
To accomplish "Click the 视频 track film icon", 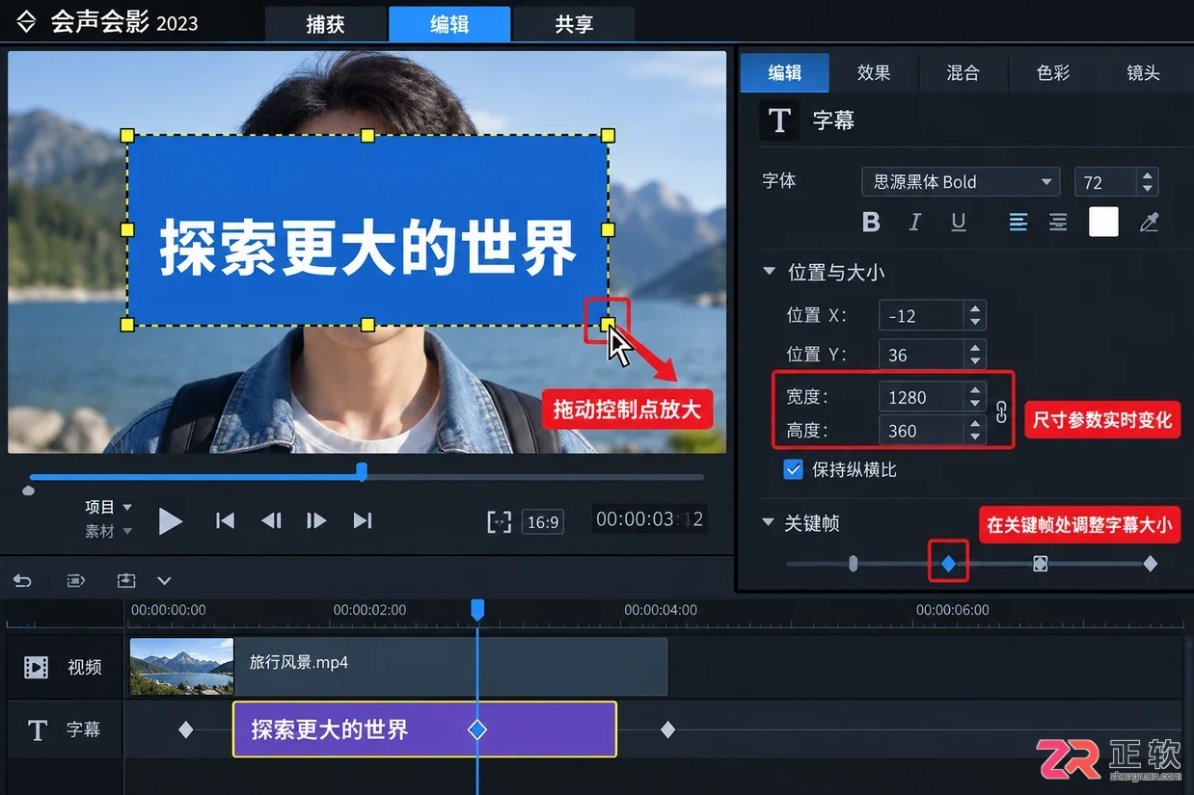I will pyautogui.click(x=37, y=667).
